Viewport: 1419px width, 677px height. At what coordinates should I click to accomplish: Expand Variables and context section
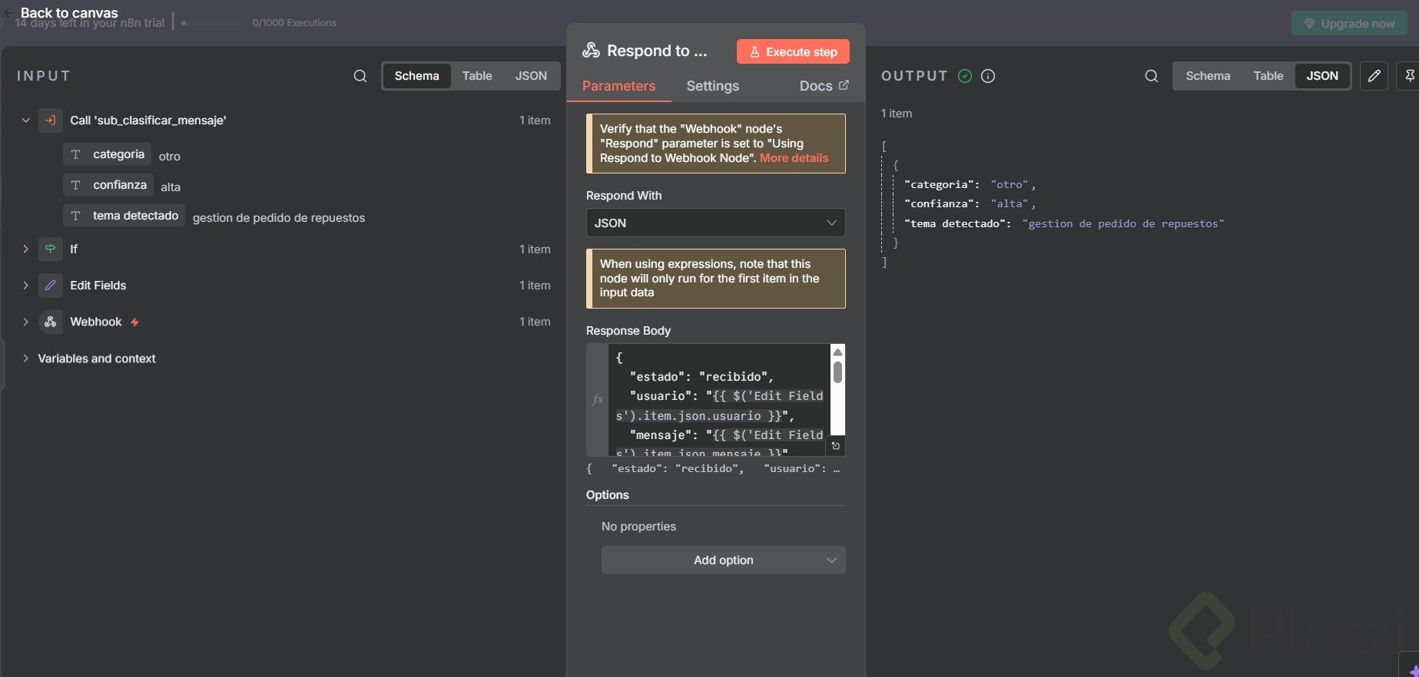[25, 358]
